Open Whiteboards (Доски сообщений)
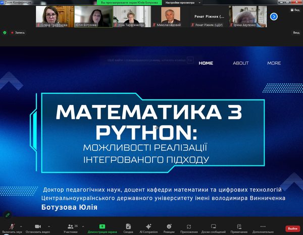This screenshot has height=235, width=303. 213,226
